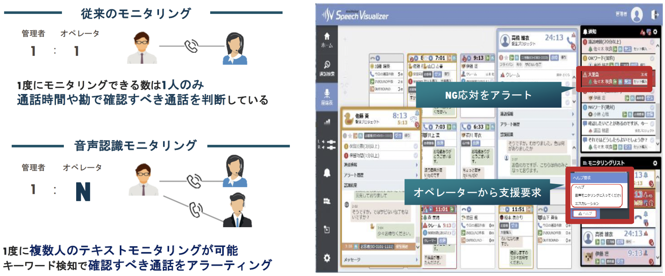Viewport: 665px width, 276px height.
Task: Click the duck avatar of 佐藤 葵
Action: [x=349, y=119]
